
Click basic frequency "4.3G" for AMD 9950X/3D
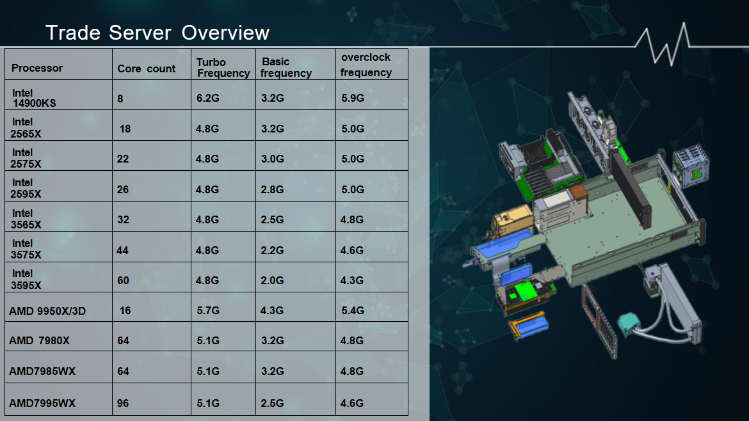pos(272,310)
